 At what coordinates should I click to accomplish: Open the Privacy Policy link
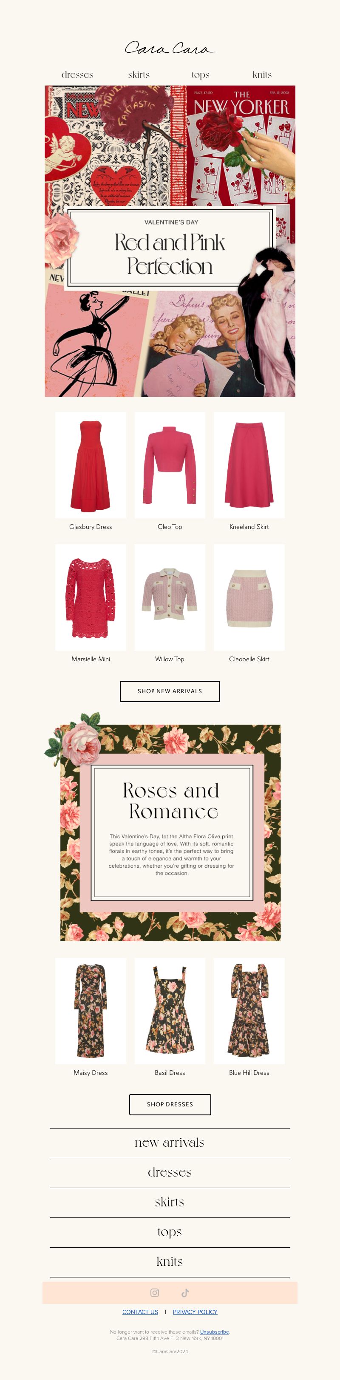(195, 1312)
